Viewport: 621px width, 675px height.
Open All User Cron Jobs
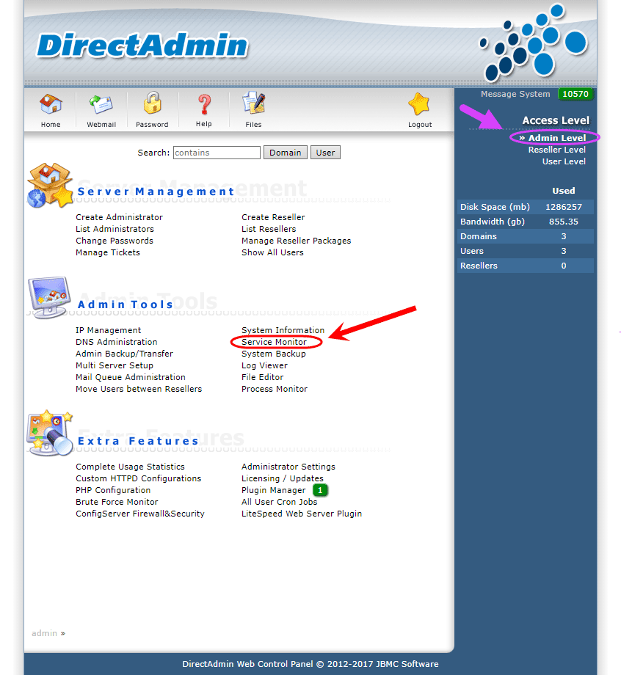[x=279, y=502]
